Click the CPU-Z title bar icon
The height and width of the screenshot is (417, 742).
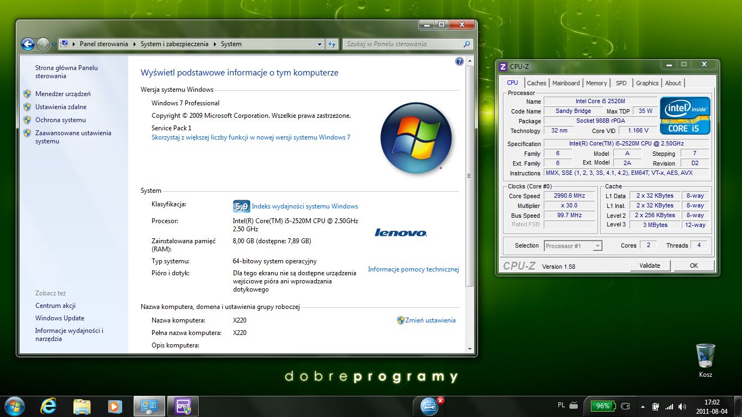pos(503,67)
